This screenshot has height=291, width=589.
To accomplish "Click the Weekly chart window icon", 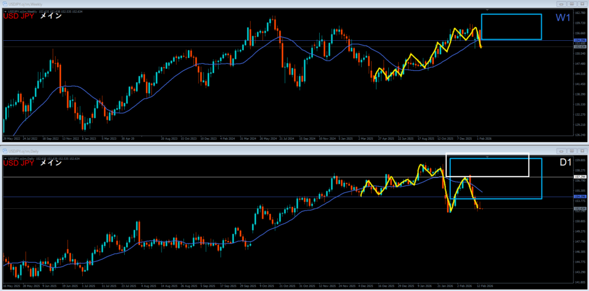I will click(5, 4).
